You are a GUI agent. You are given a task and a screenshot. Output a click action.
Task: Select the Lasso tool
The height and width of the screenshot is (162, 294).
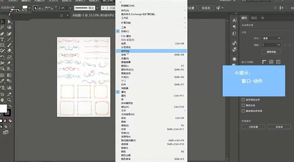(9, 28)
